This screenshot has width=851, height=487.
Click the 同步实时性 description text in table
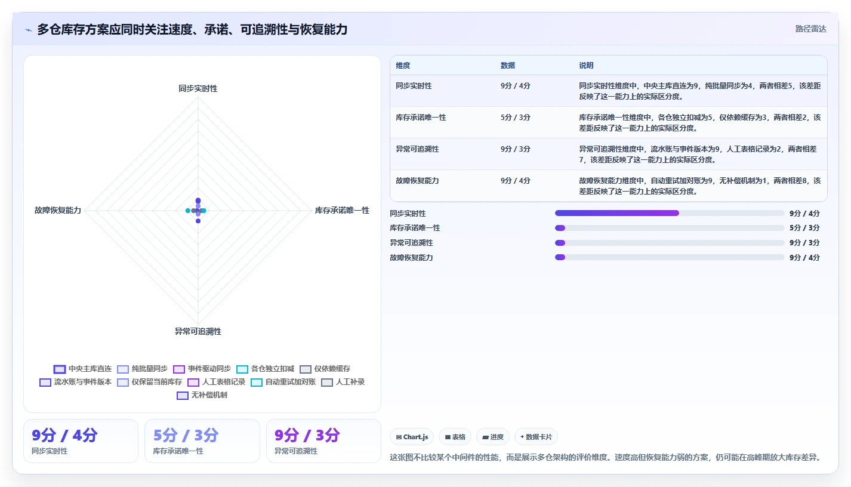[x=699, y=91]
